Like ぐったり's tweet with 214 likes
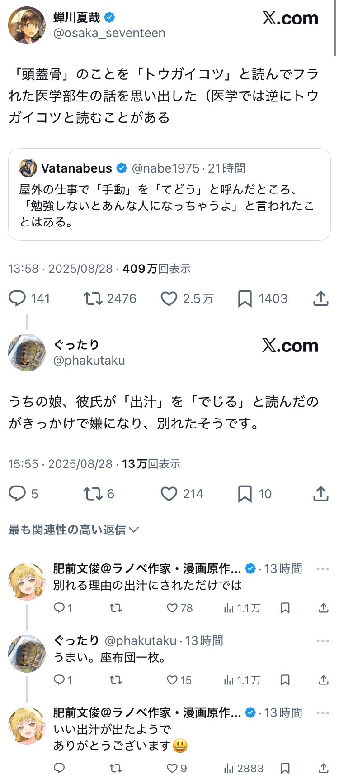339x775 pixels. (x=169, y=494)
